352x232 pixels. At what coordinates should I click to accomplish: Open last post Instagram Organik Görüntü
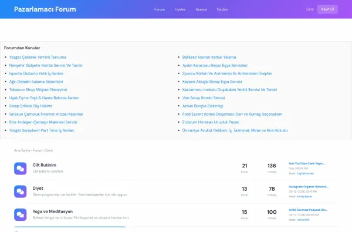coord(308,187)
